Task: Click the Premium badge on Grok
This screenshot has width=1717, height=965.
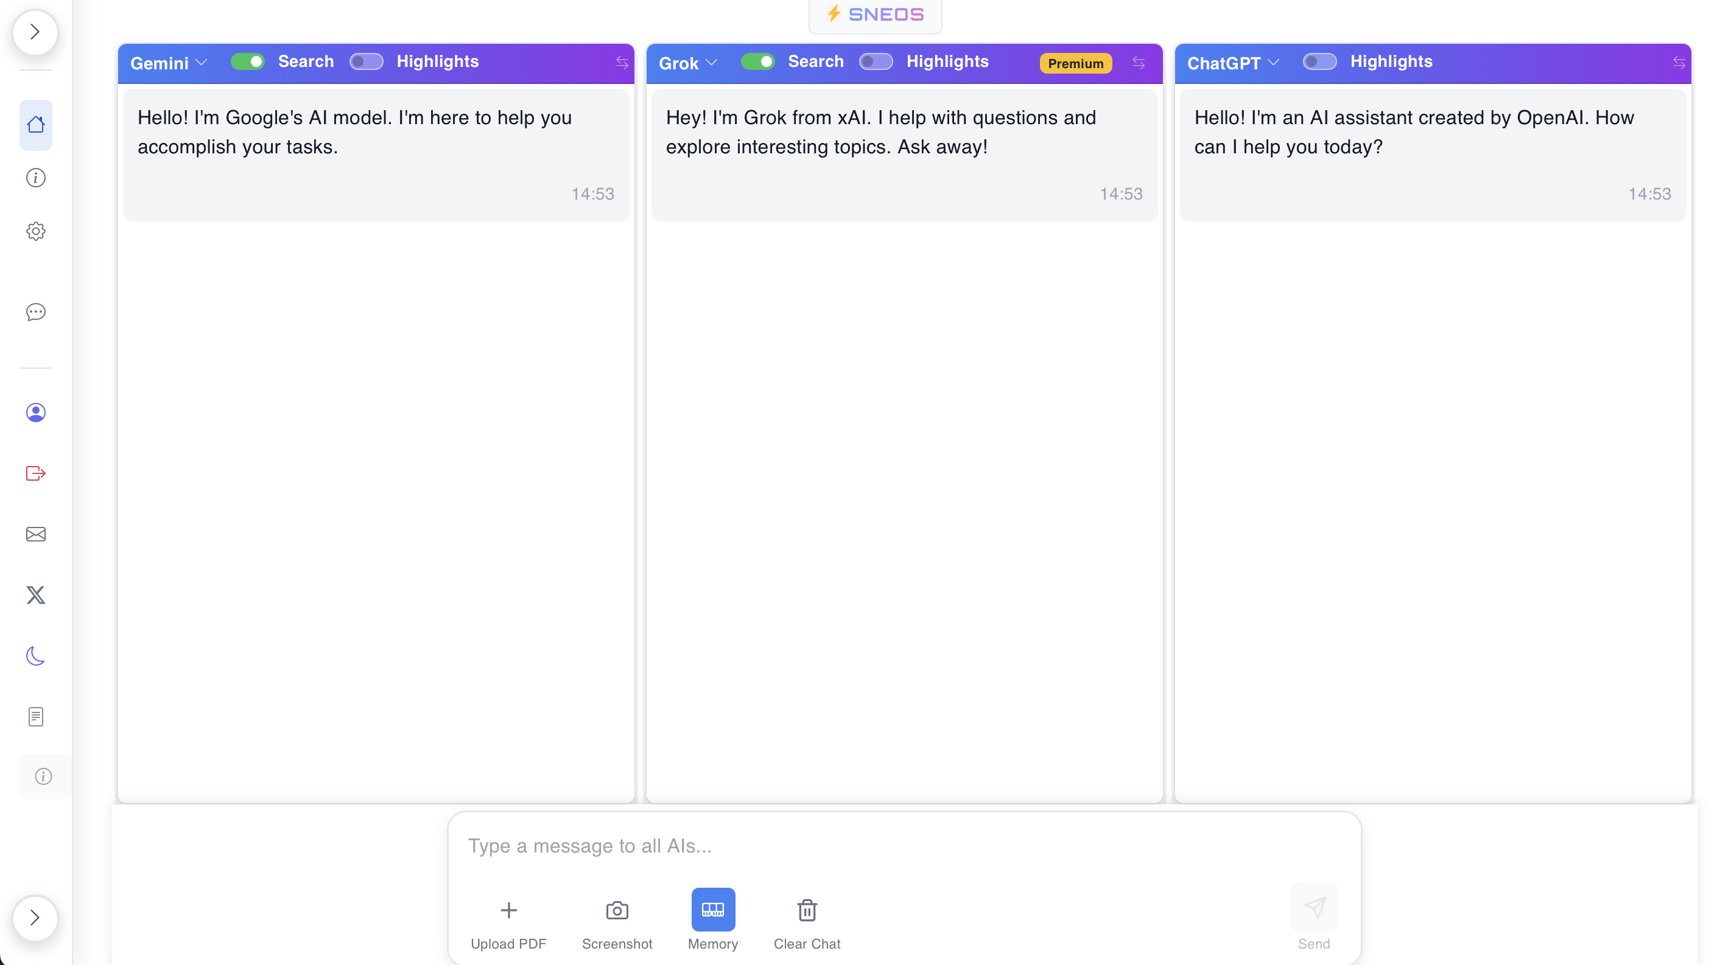Action: coord(1075,63)
